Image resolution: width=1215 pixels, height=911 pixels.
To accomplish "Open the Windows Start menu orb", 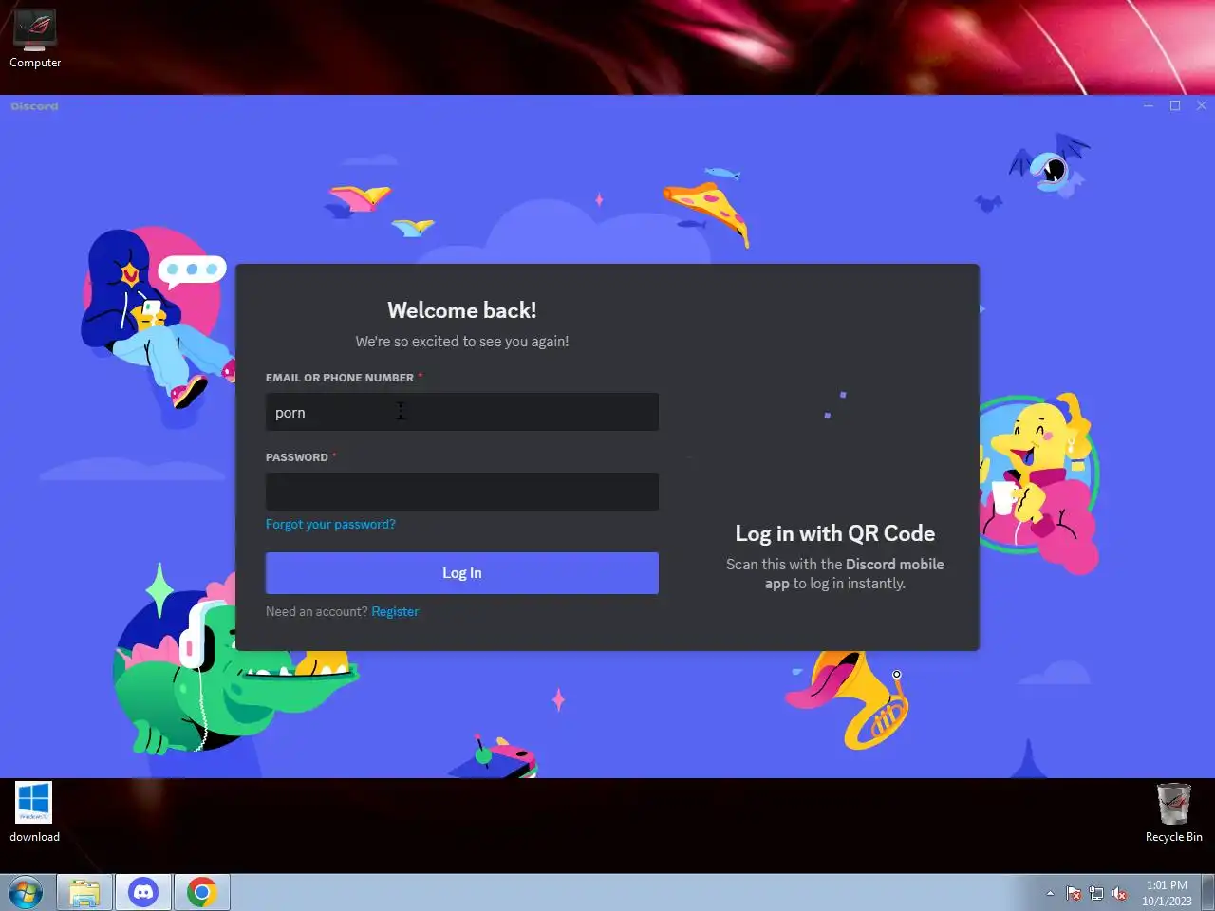I will [x=26, y=892].
